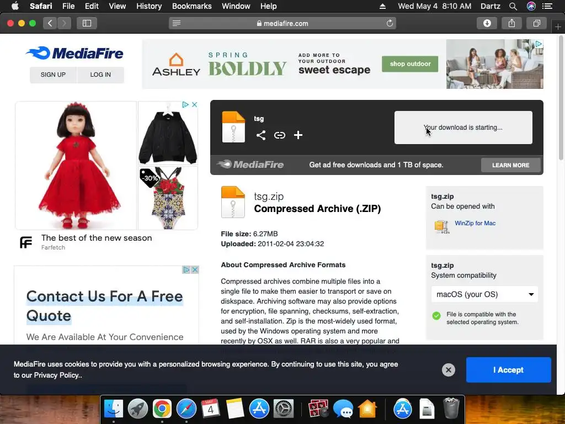565x424 pixels.
Task: Open Reader view icon in address bar
Action: click(176, 23)
